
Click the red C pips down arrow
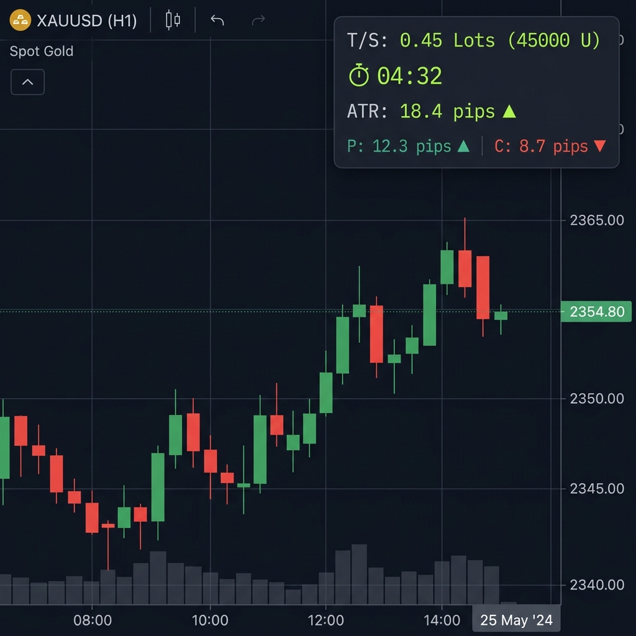point(599,147)
